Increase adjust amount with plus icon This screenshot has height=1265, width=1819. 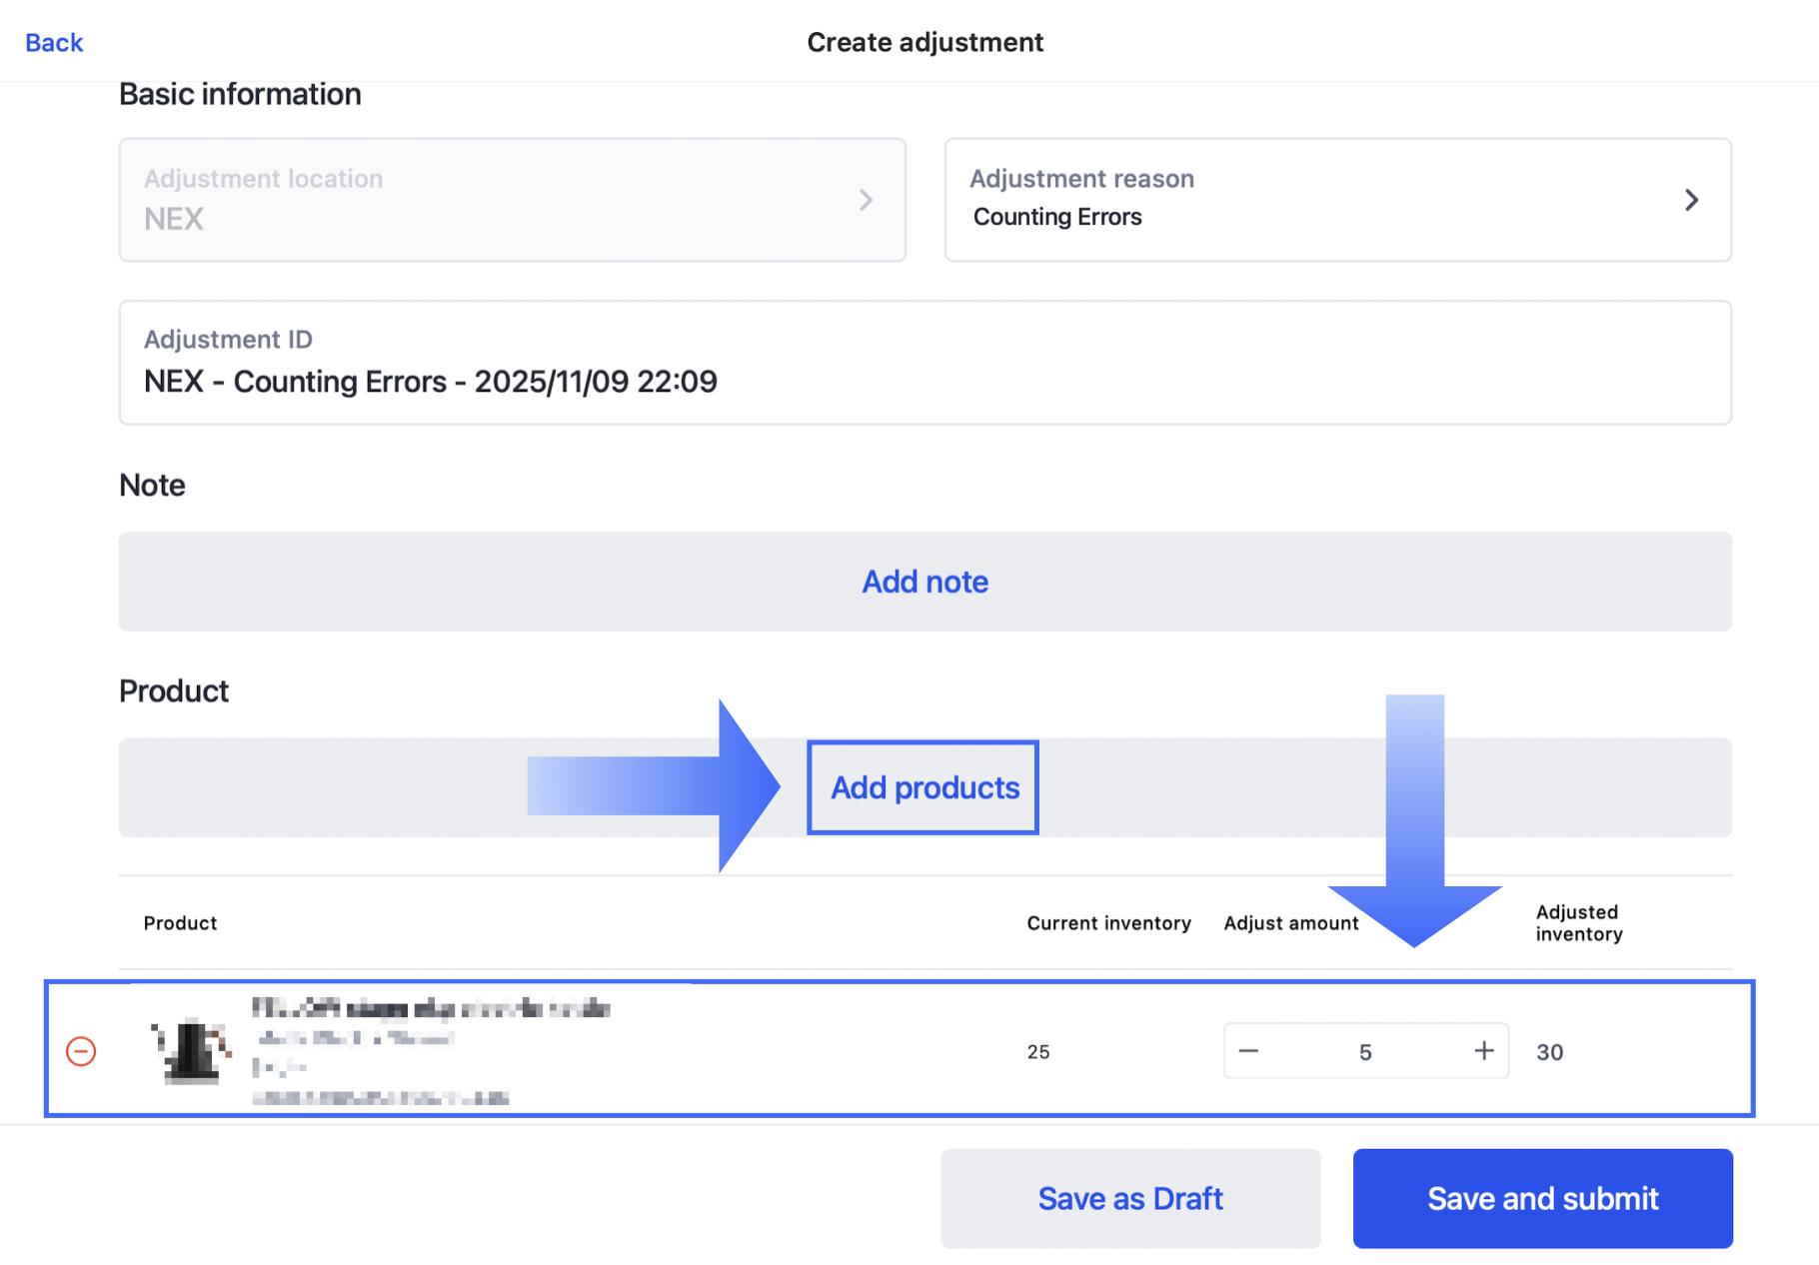[1484, 1051]
